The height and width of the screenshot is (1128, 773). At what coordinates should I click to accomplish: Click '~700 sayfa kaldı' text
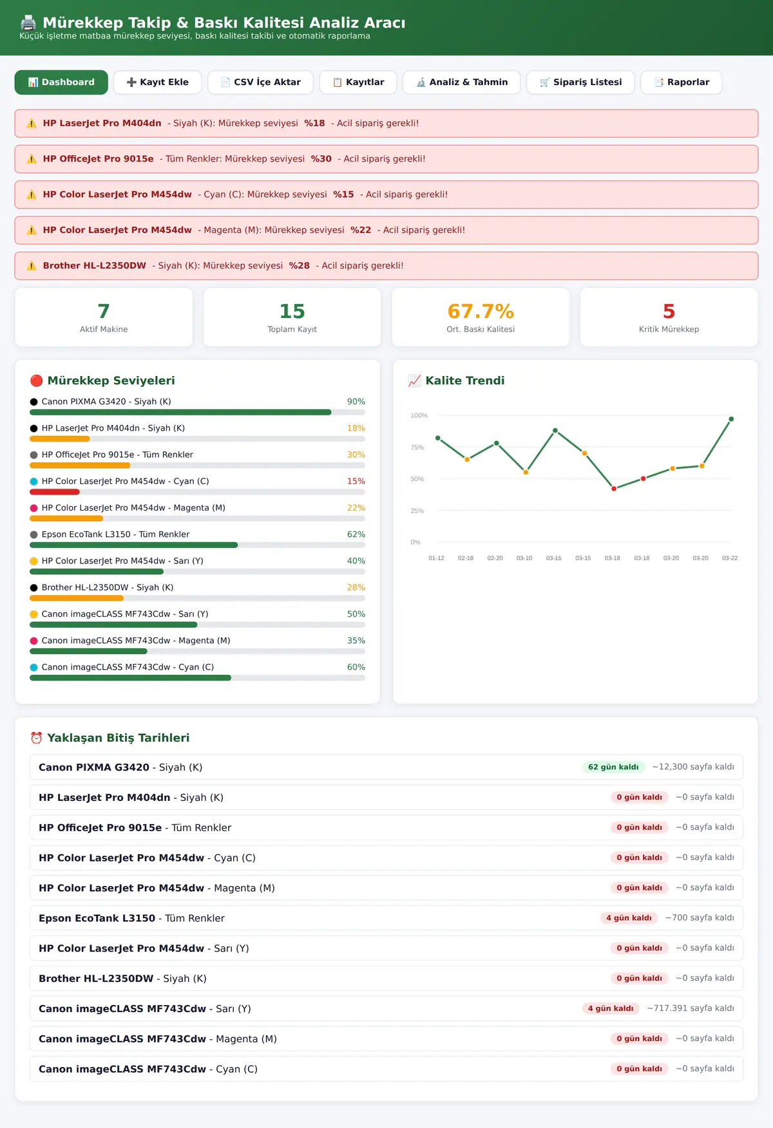coord(700,917)
